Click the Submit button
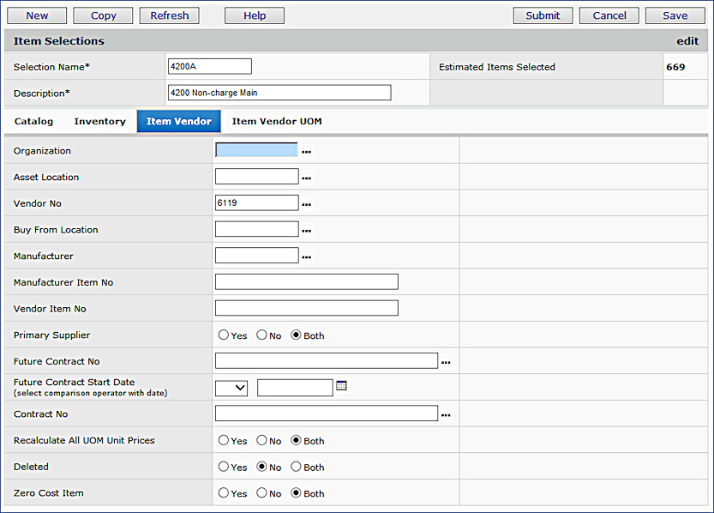Viewport: 714px width, 513px height. click(543, 15)
